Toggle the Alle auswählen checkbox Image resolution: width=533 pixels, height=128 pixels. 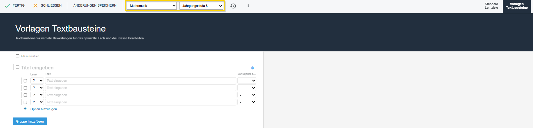tap(18, 56)
